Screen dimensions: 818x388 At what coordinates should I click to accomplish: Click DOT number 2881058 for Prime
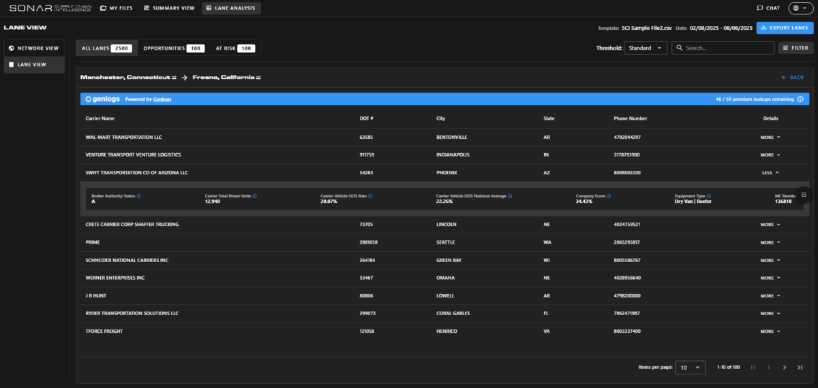[369, 242]
